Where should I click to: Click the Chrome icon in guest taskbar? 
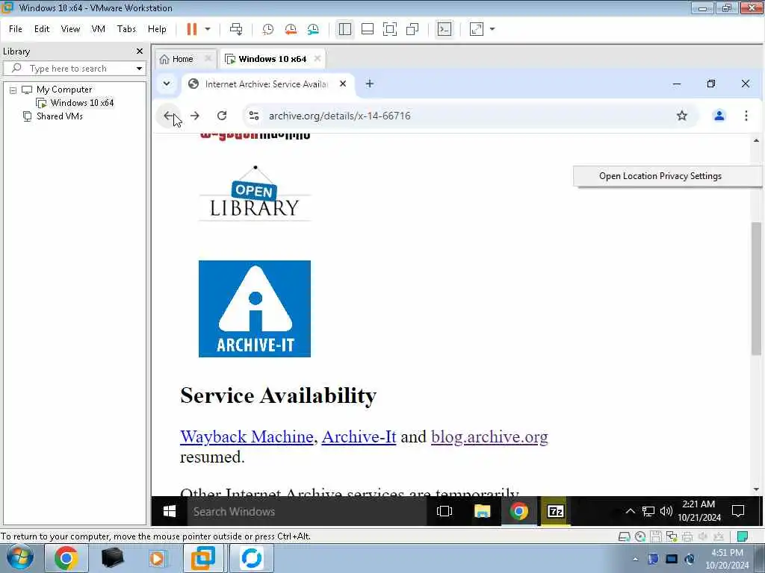tap(519, 512)
